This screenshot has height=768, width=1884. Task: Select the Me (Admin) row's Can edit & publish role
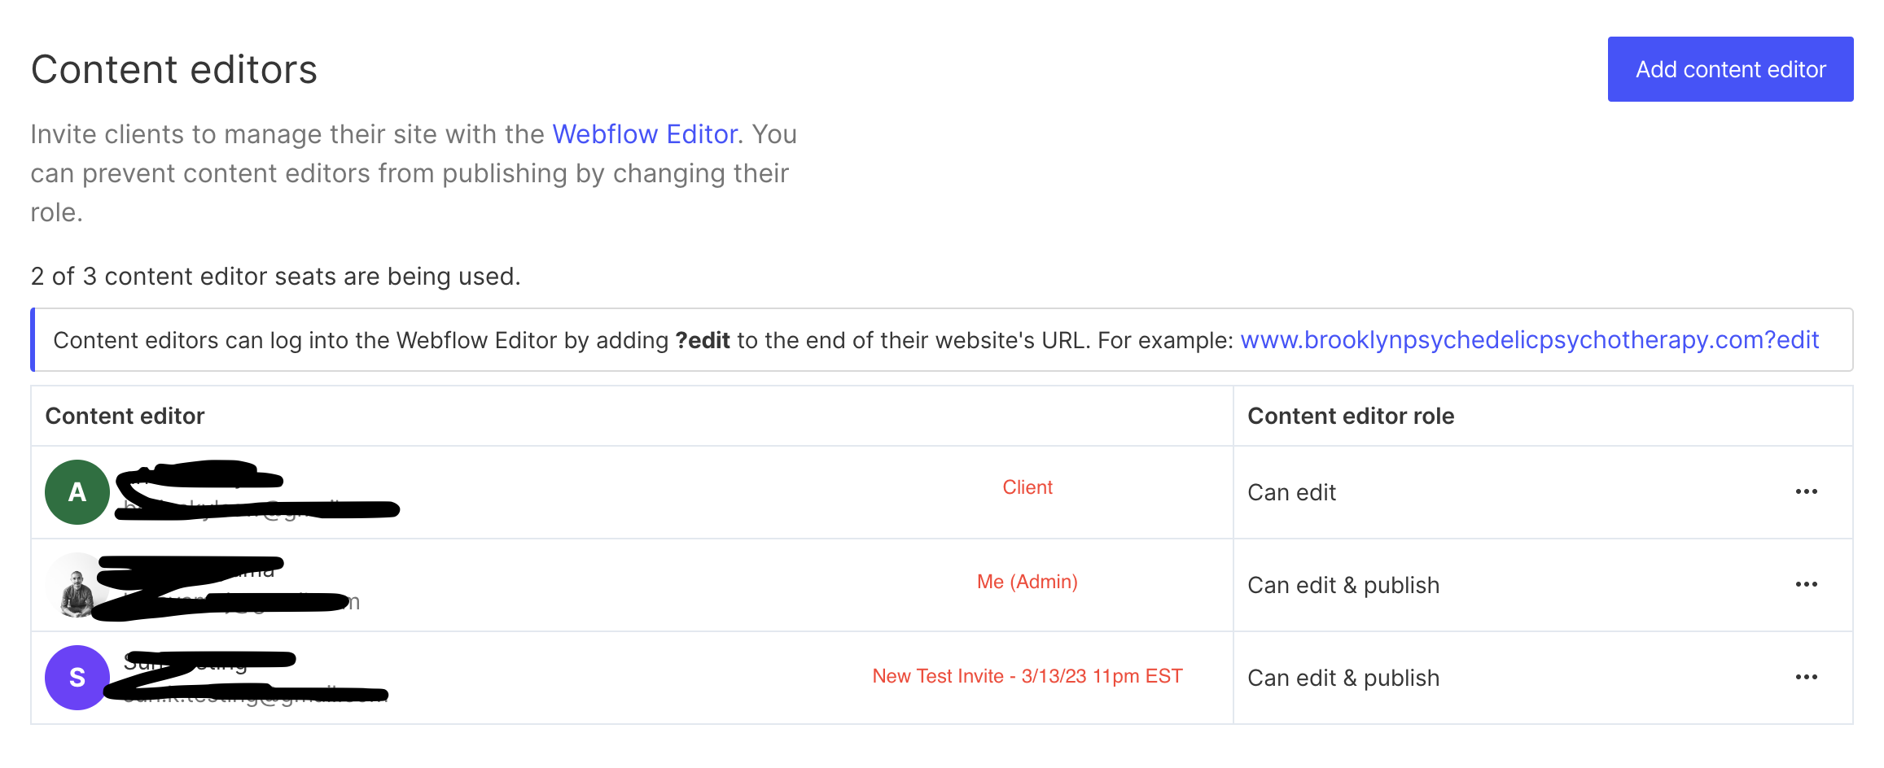[1343, 586]
